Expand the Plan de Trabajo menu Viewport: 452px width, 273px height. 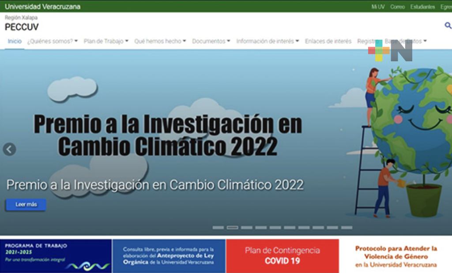coord(106,41)
